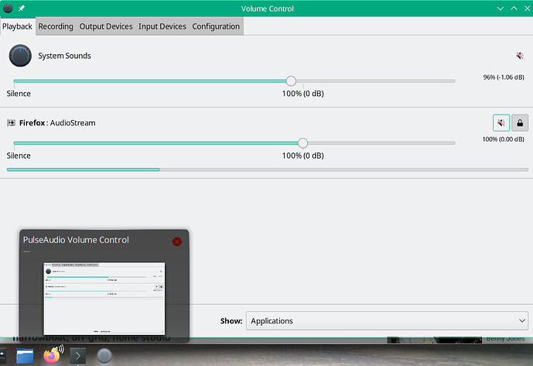The image size is (533, 366).
Task: Click the PulseAudio taskbar icon
Action: (x=105, y=356)
